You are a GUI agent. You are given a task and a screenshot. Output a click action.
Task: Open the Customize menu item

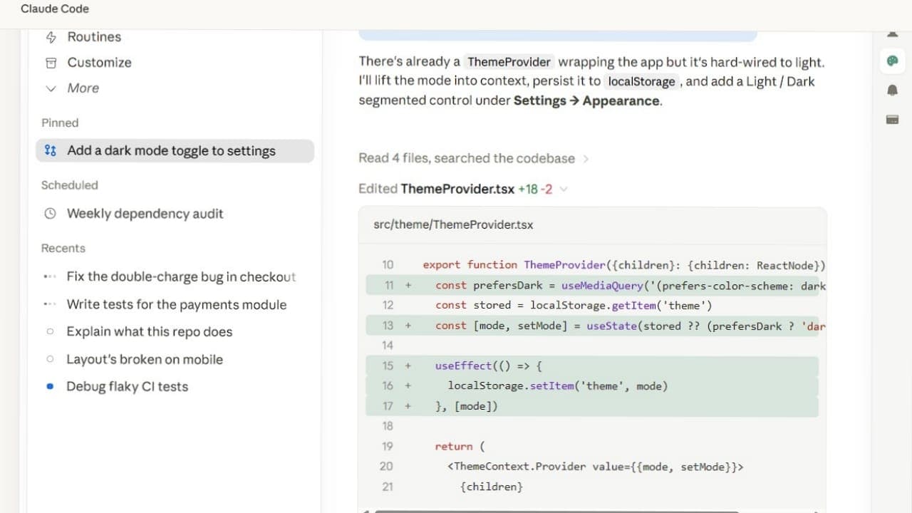tap(100, 63)
